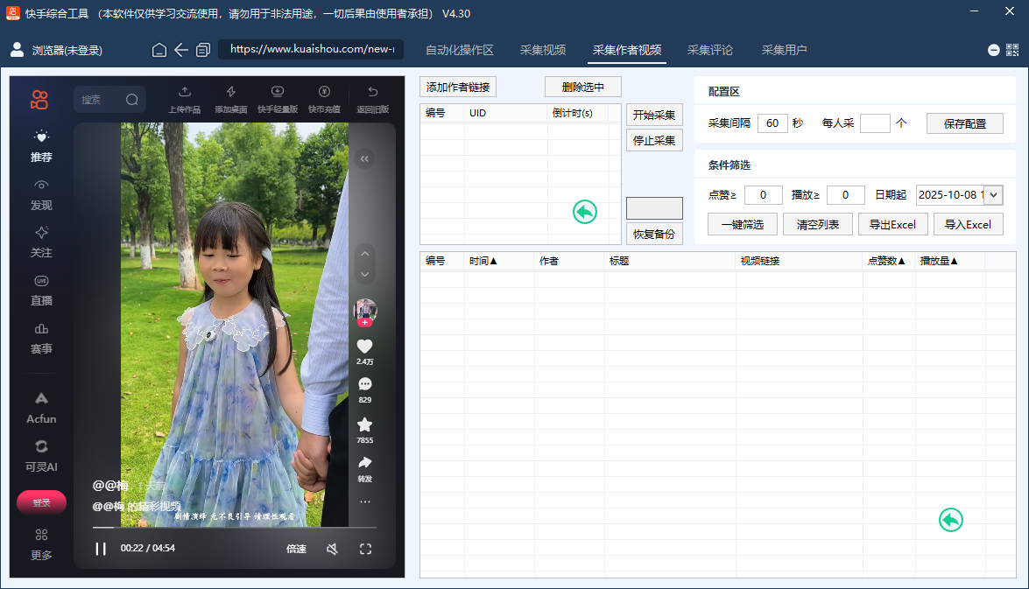
Task: Click the 上传作品 upload icon
Action: coord(184,96)
